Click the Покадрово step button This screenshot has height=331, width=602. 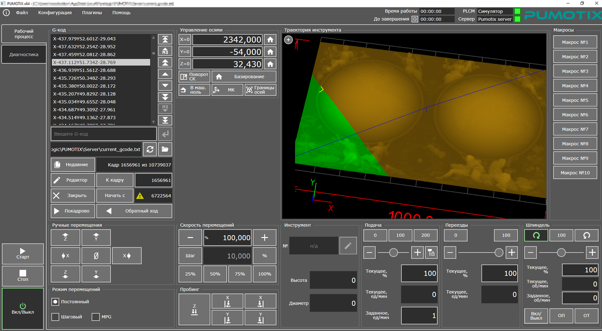click(73, 211)
